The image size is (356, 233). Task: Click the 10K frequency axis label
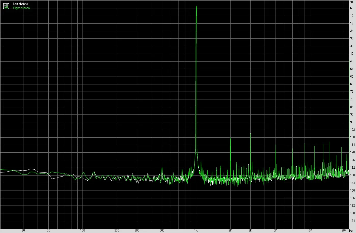click(x=310, y=230)
